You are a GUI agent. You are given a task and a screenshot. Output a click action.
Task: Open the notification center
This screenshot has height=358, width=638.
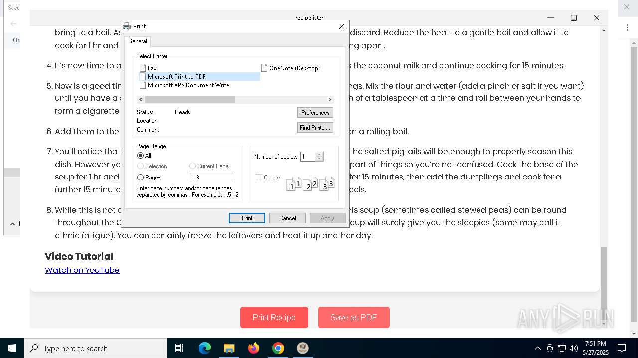(622, 348)
